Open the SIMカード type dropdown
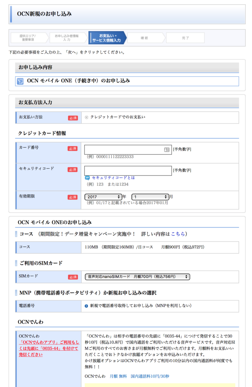Image resolution: width=252 pixels, height=387 pixels. click(x=137, y=277)
